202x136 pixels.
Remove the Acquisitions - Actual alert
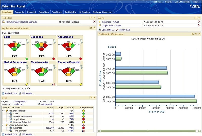[199, 25]
